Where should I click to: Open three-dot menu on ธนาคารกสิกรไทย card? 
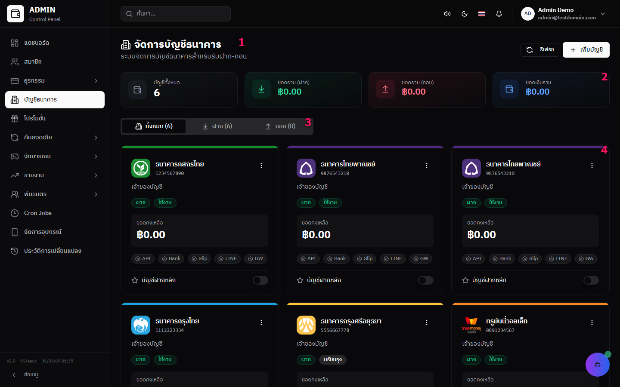pos(261,166)
